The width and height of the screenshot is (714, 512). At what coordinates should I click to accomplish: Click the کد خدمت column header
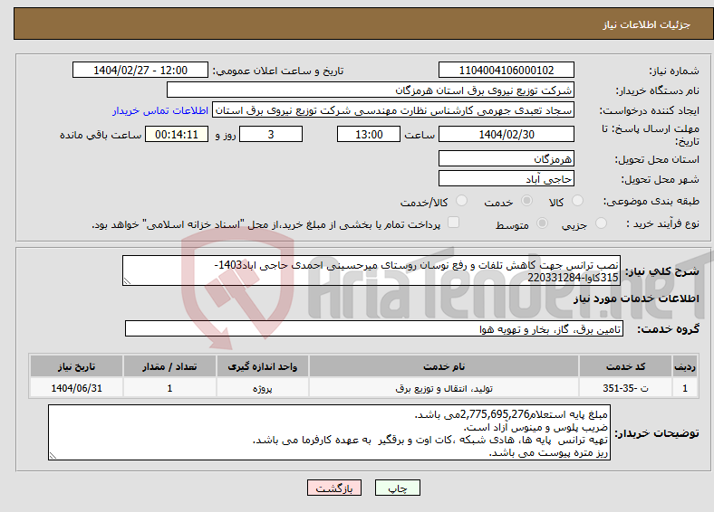pos(626,366)
